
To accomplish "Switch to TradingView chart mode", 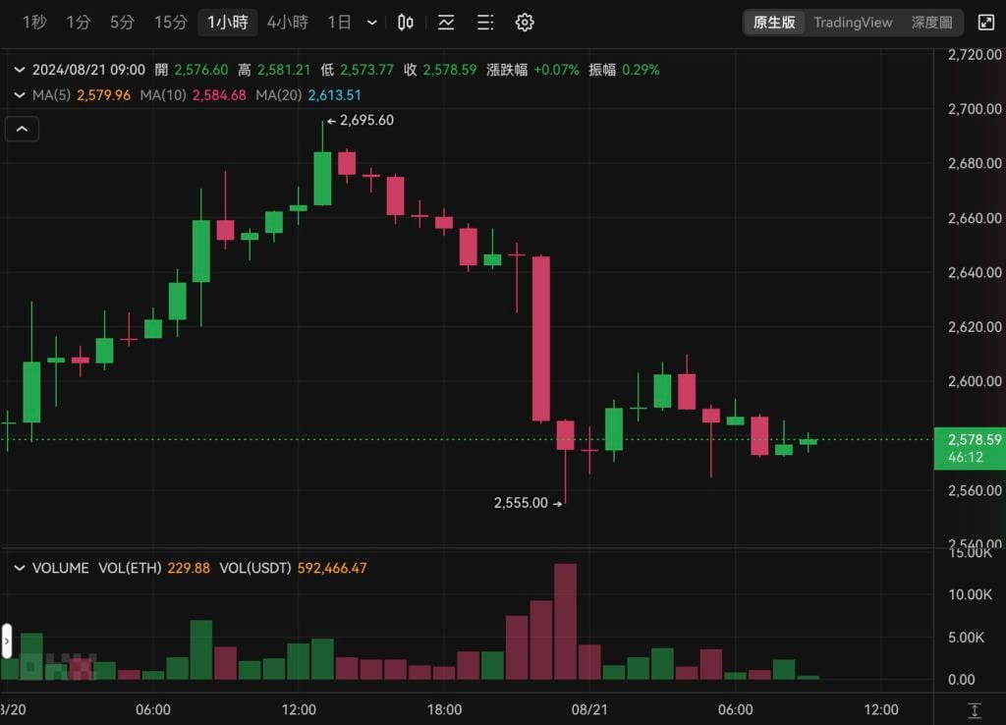I will point(853,22).
